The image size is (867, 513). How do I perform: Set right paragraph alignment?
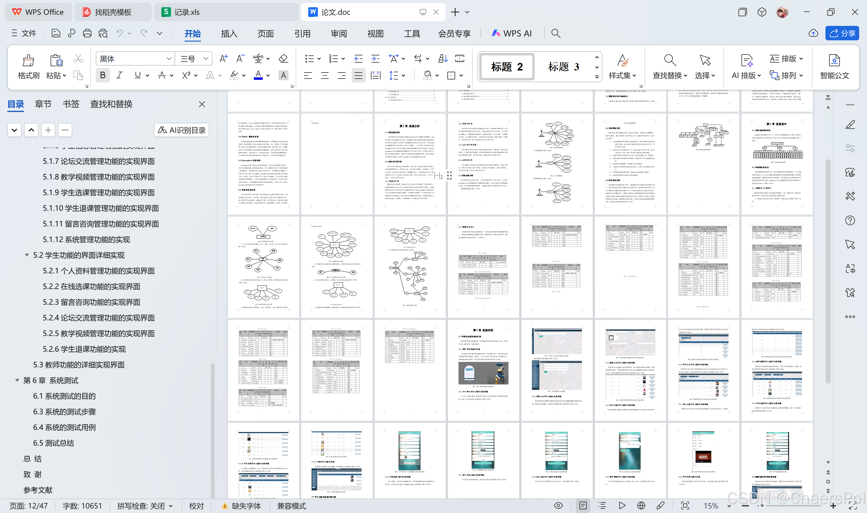coord(341,75)
